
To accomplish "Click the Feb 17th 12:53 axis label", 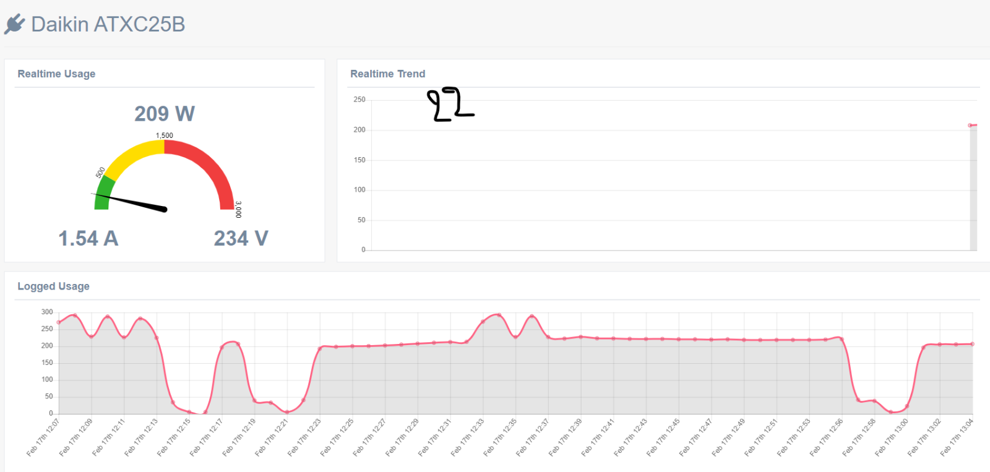I will point(794,438).
